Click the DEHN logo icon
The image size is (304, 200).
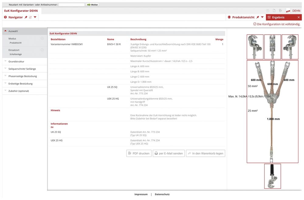point(288,11)
